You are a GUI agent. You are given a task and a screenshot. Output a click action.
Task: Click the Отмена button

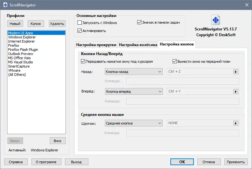point(209,162)
